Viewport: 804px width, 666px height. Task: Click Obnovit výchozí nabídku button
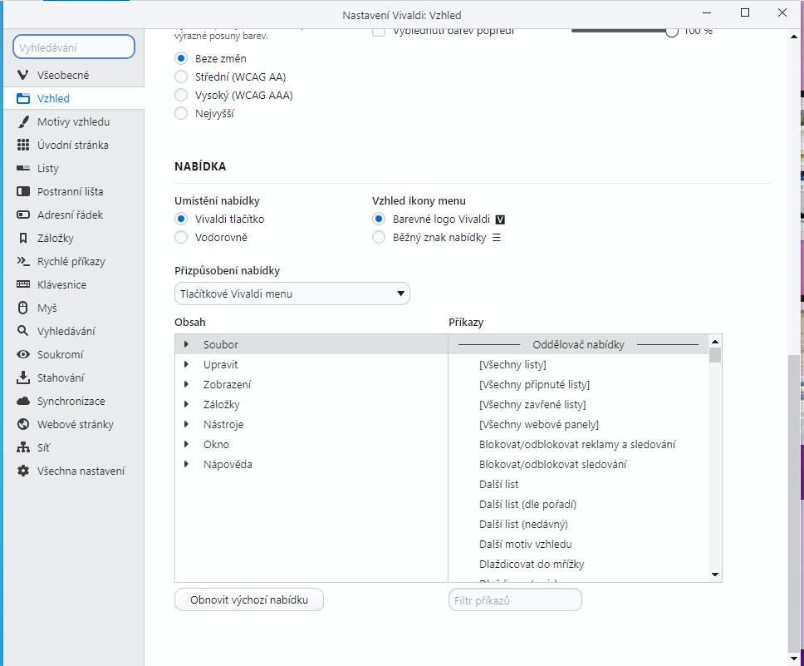(249, 599)
